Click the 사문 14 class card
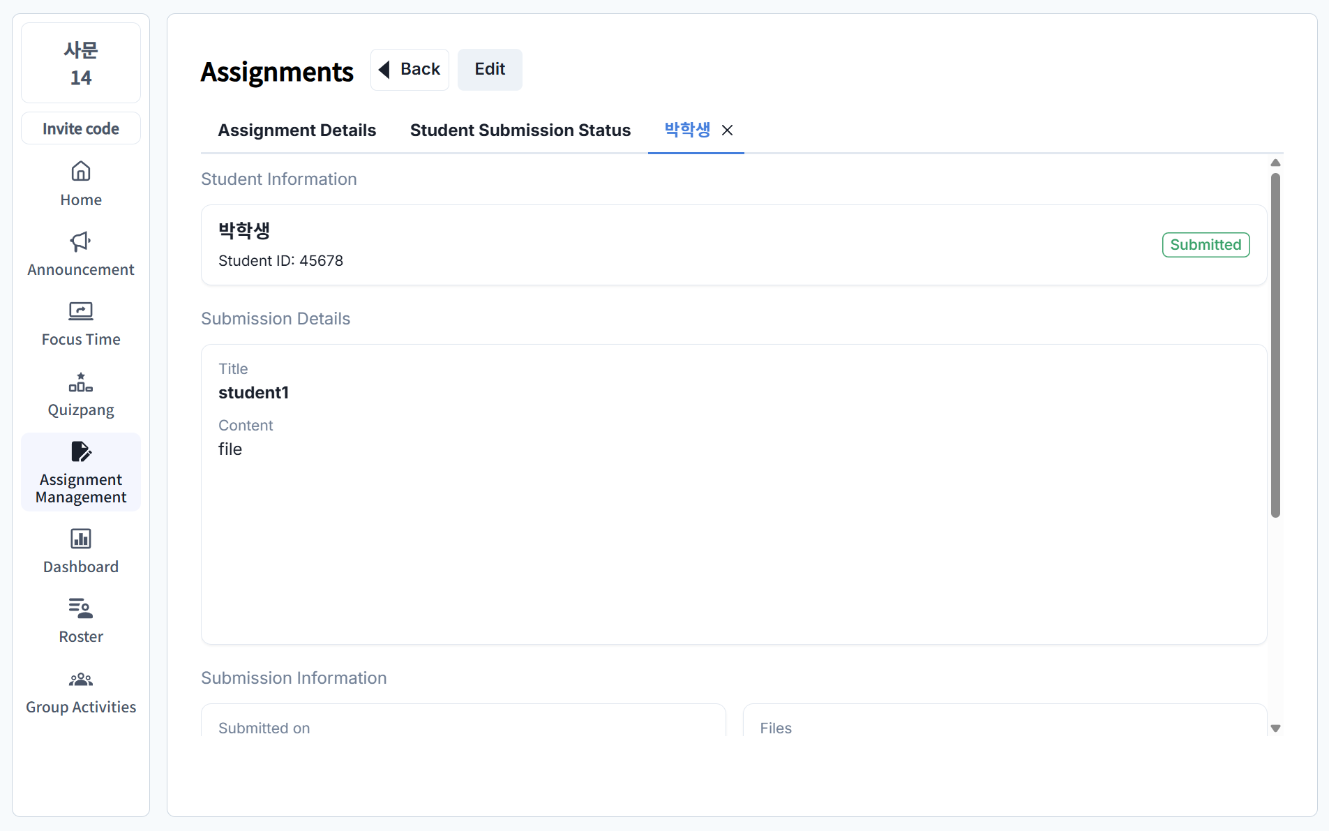This screenshot has width=1329, height=831. pyautogui.click(x=81, y=63)
